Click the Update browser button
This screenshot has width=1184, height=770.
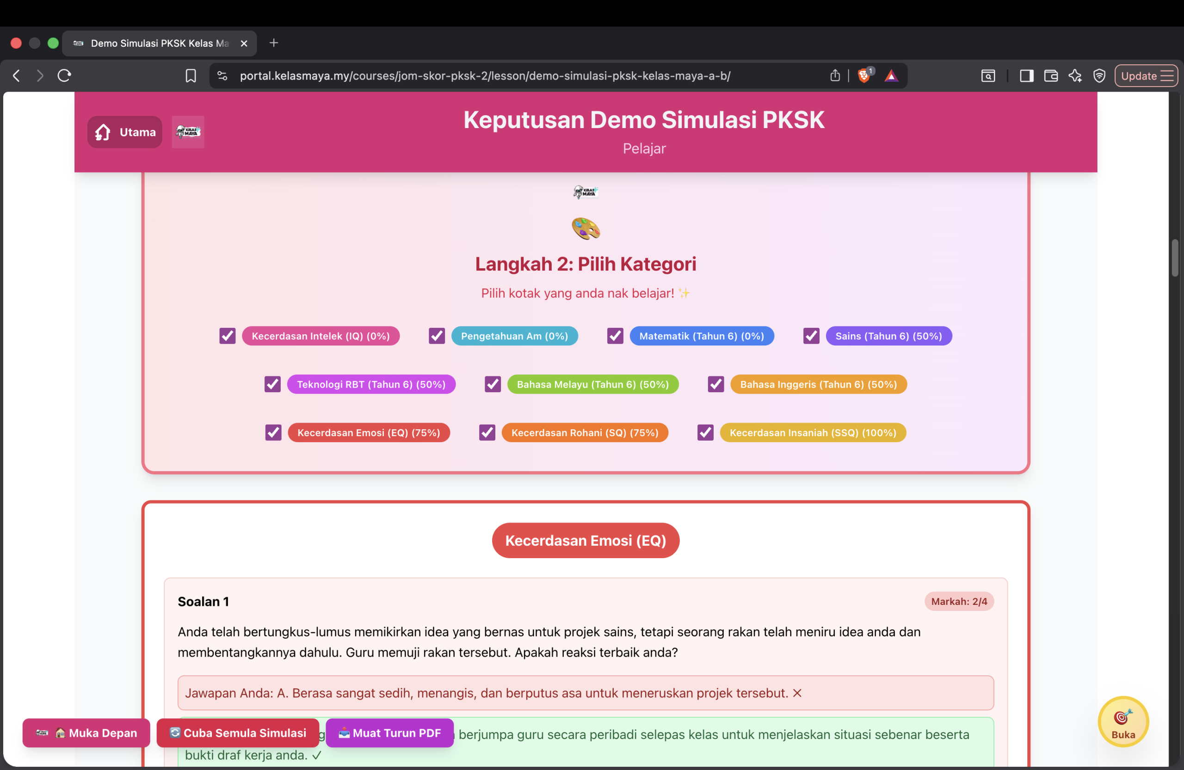coord(1146,75)
